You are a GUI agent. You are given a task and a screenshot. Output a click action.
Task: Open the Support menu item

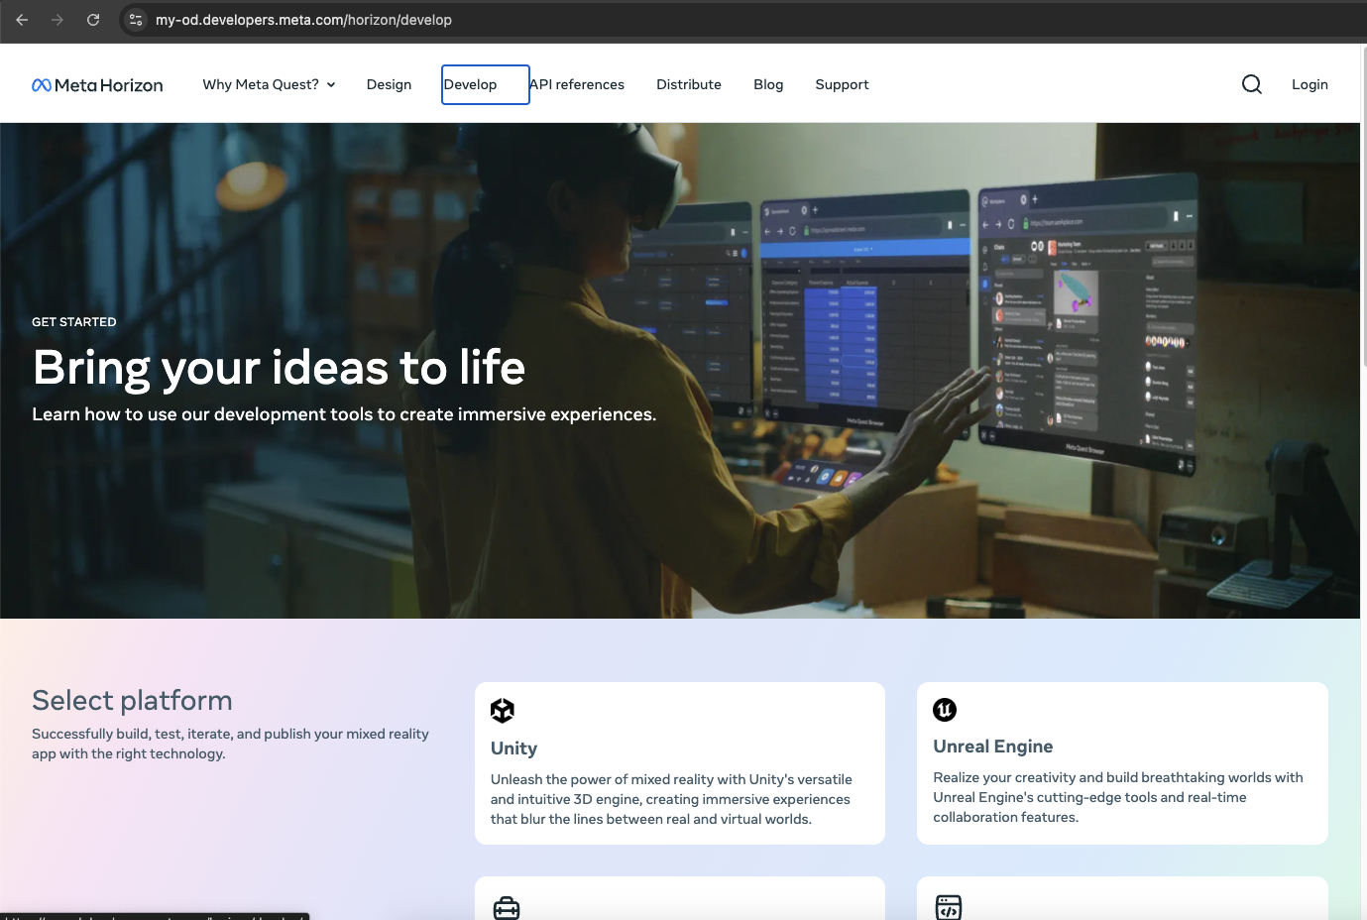tap(842, 84)
